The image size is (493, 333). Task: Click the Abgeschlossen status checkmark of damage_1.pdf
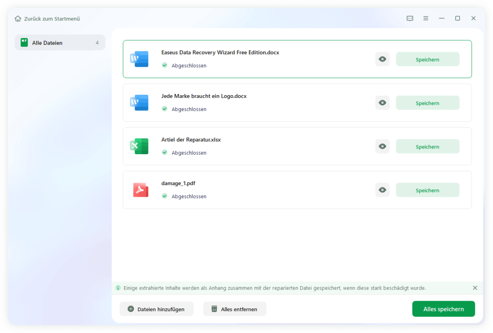coord(164,196)
